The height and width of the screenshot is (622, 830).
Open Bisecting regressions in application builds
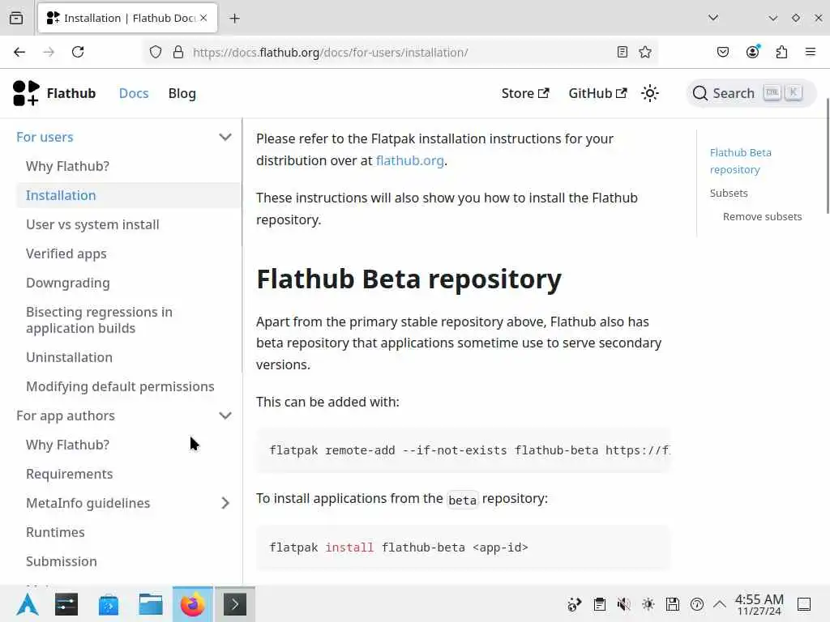[99, 320]
